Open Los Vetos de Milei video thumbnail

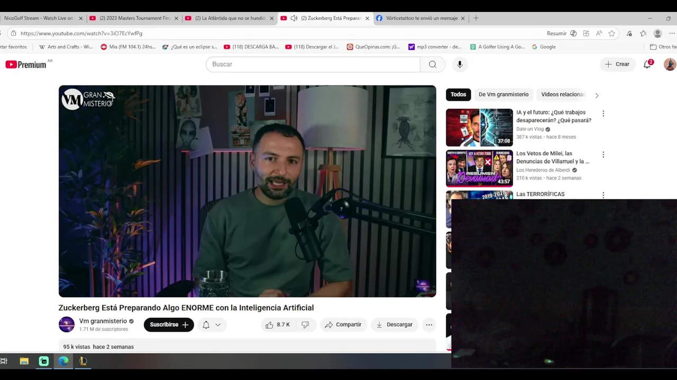[479, 168]
